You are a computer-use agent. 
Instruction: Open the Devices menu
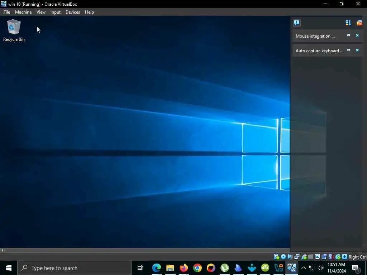(72, 12)
